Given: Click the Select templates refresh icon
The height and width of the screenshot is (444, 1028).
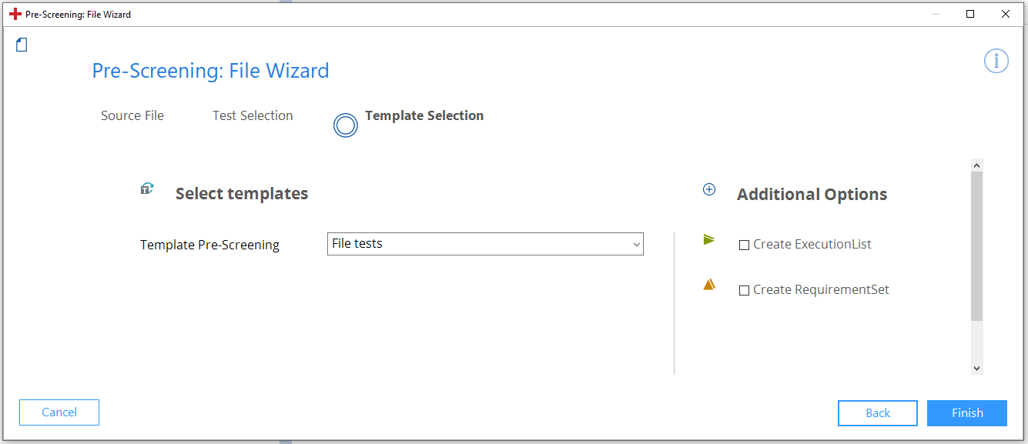Looking at the screenshot, I should 147,189.
